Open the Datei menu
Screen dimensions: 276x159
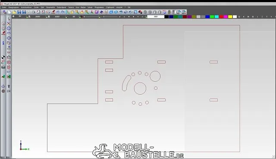pyautogui.click(x=4, y=7)
